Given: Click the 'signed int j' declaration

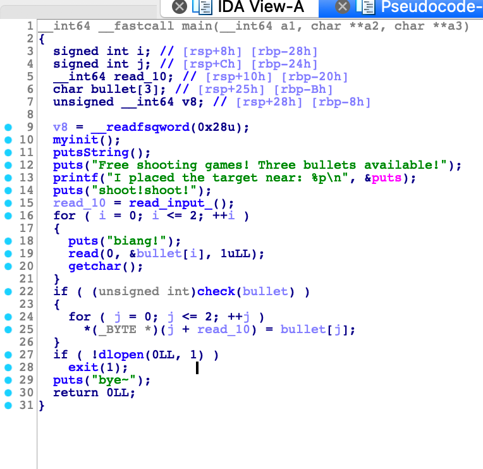Looking at the screenshot, I should point(102,64).
